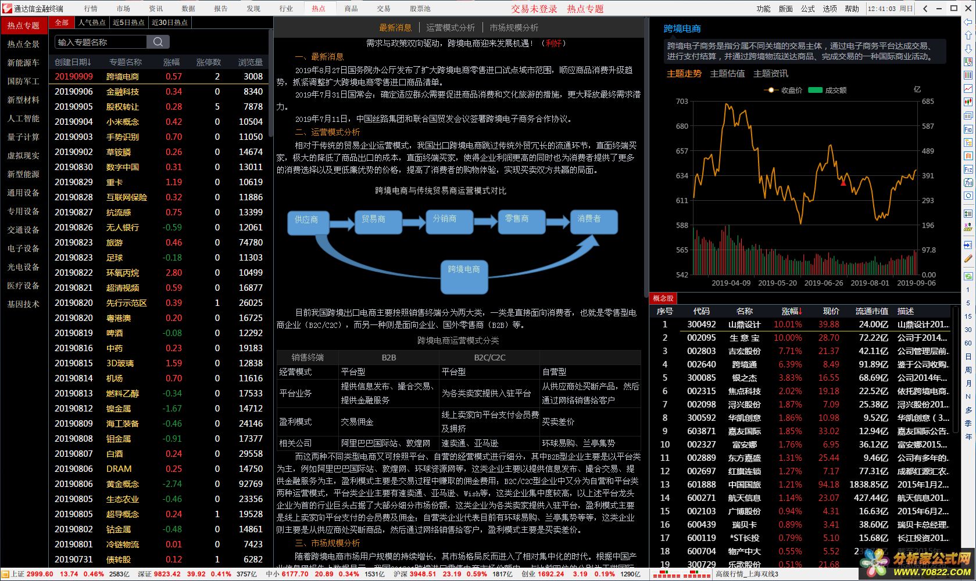Select the 60-minute period button
976x581 pixels.
[x=968, y=343]
